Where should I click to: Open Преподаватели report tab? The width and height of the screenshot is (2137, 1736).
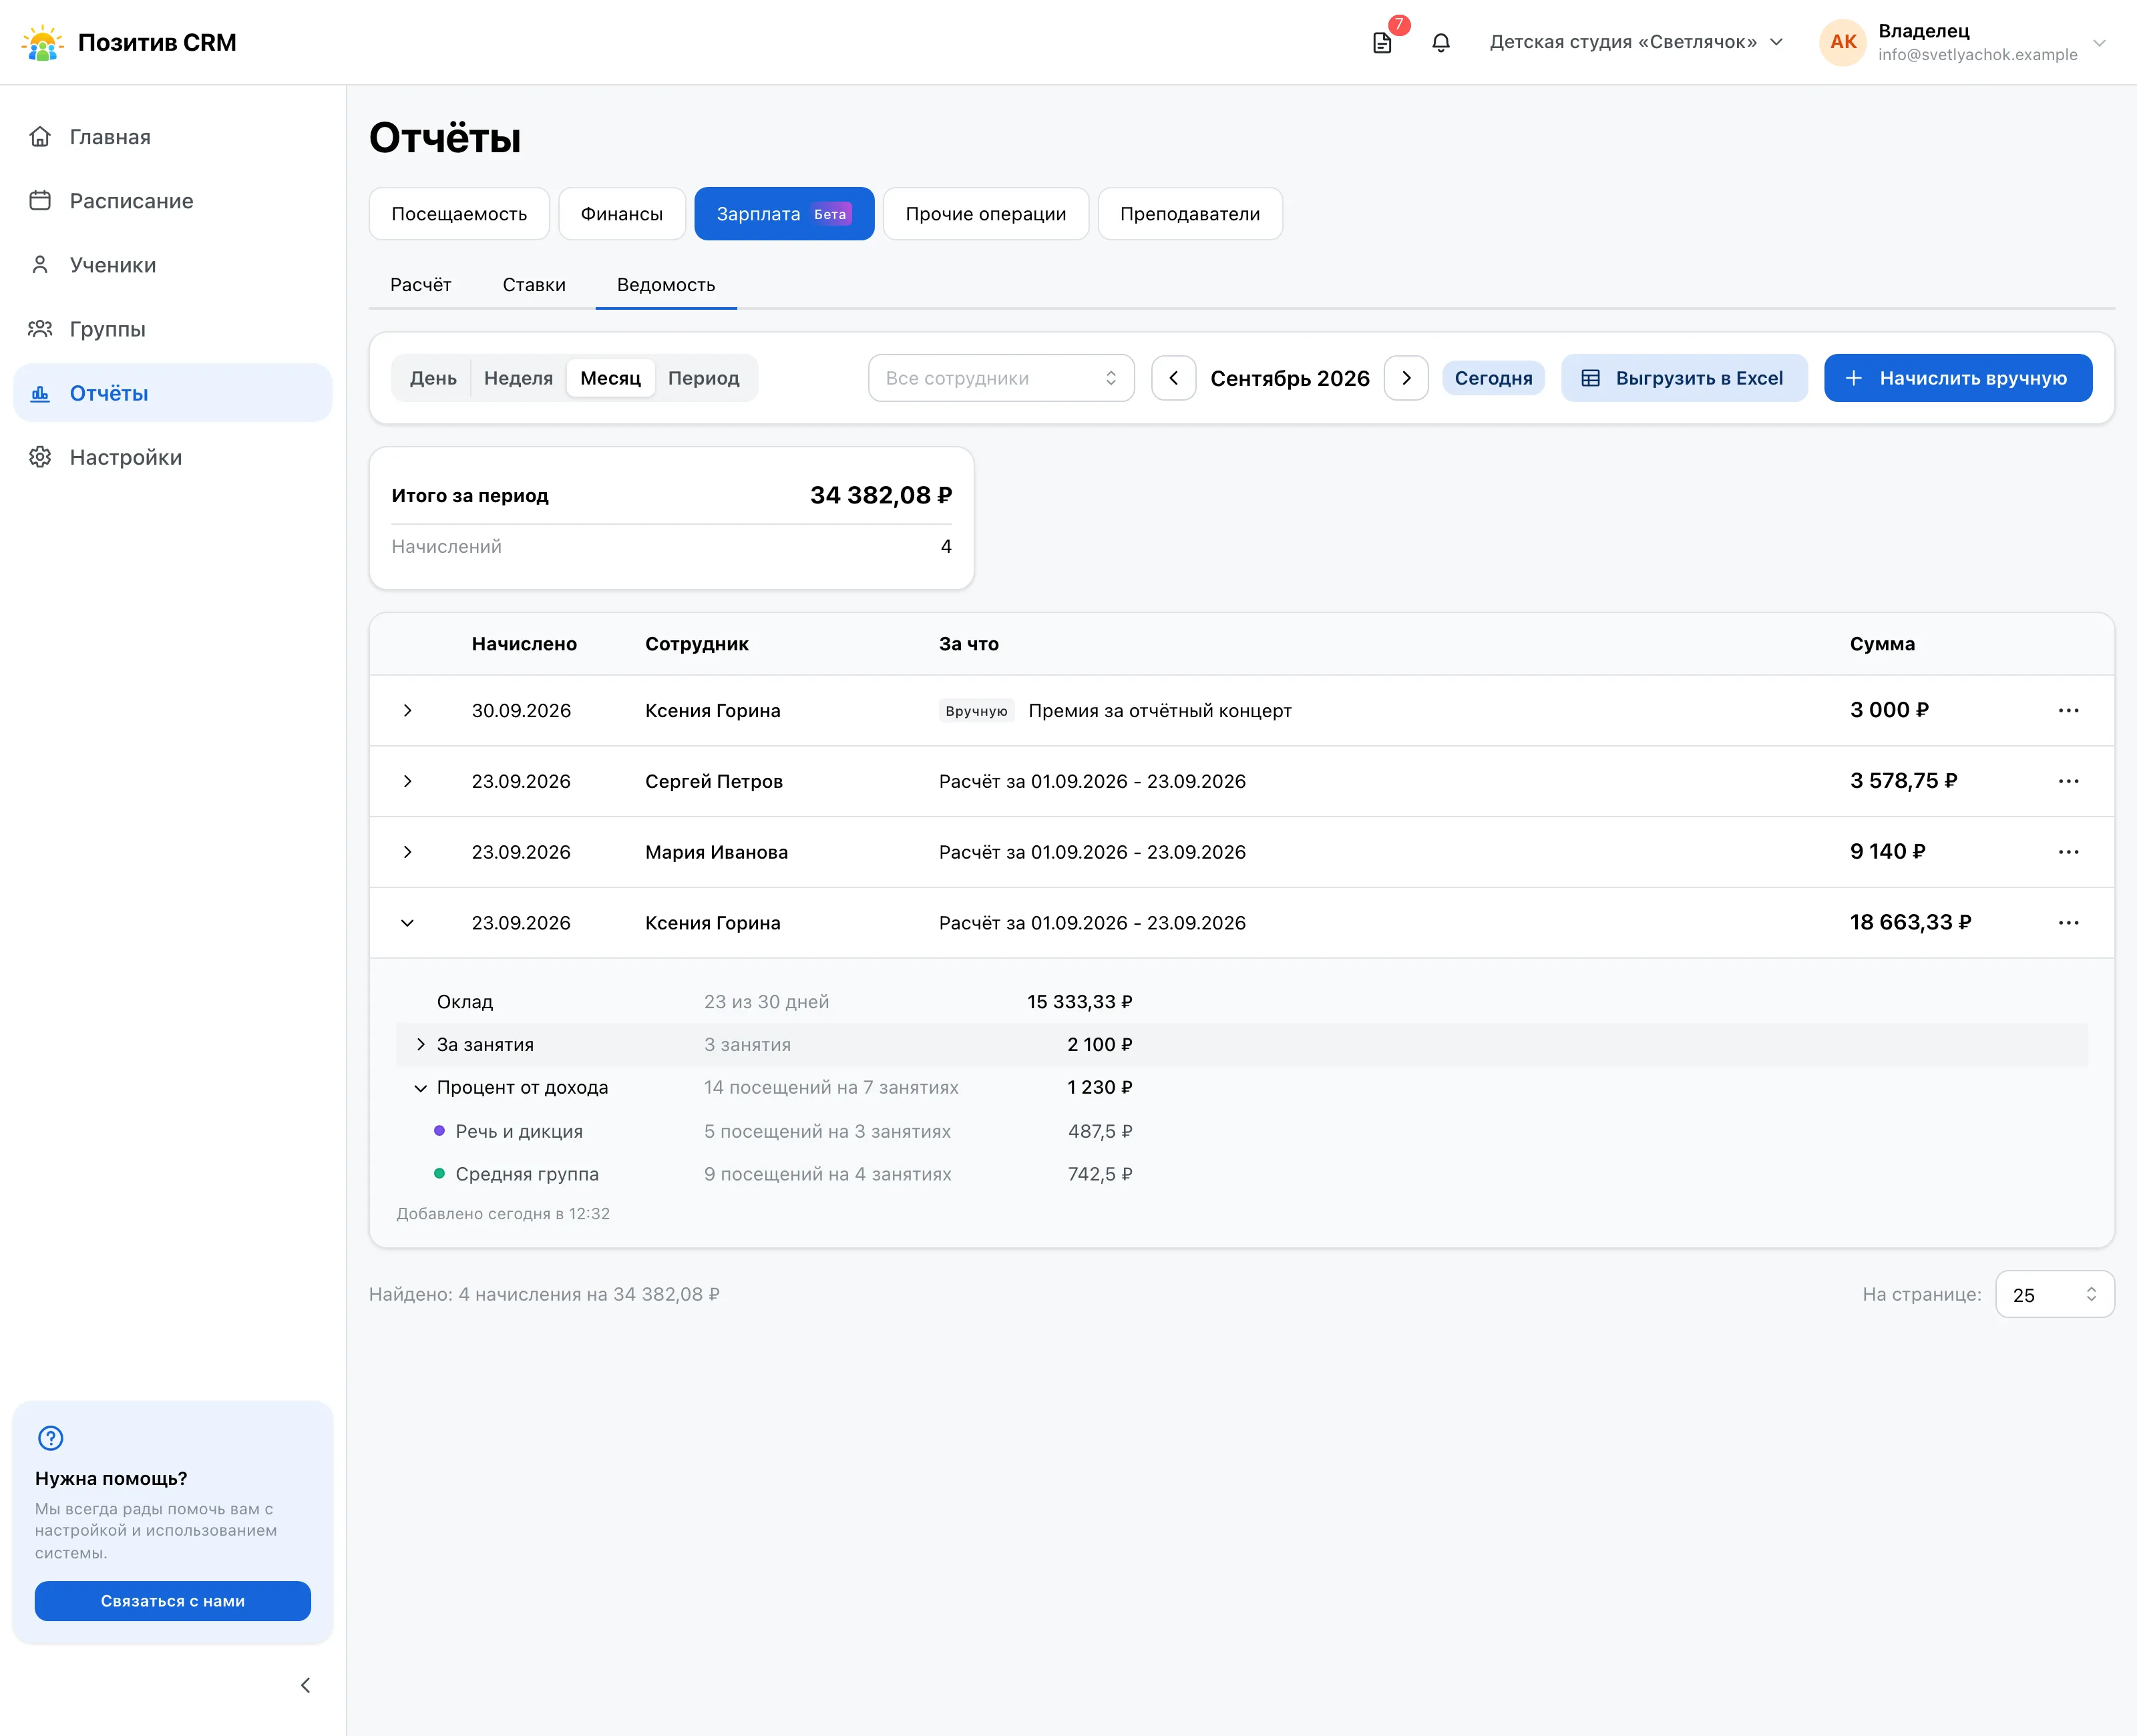pyautogui.click(x=1190, y=214)
